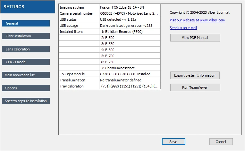Launch Run TeamViewer button
The width and height of the screenshot is (245, 151).
(x=195, y=87)
